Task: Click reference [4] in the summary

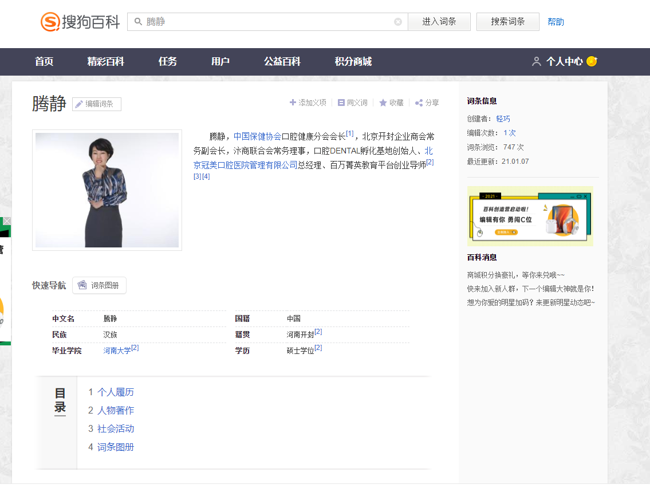Action: [x=206, y=176]
